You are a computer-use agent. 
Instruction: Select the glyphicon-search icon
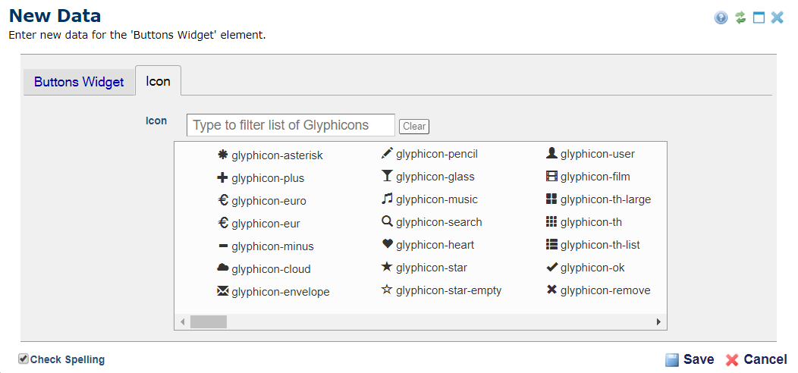(432, 222)
